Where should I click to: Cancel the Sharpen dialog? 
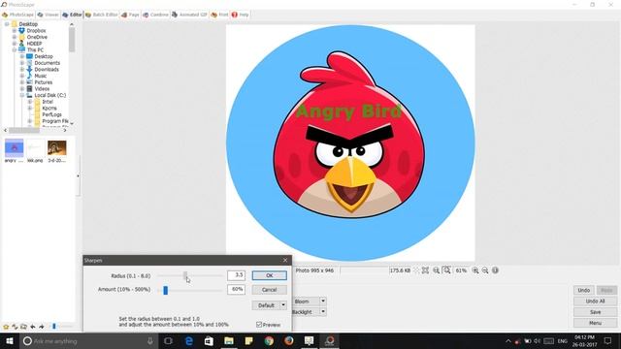click(x=270, y=290)
